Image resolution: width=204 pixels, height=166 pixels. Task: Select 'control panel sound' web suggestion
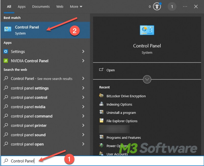point(45,135)
